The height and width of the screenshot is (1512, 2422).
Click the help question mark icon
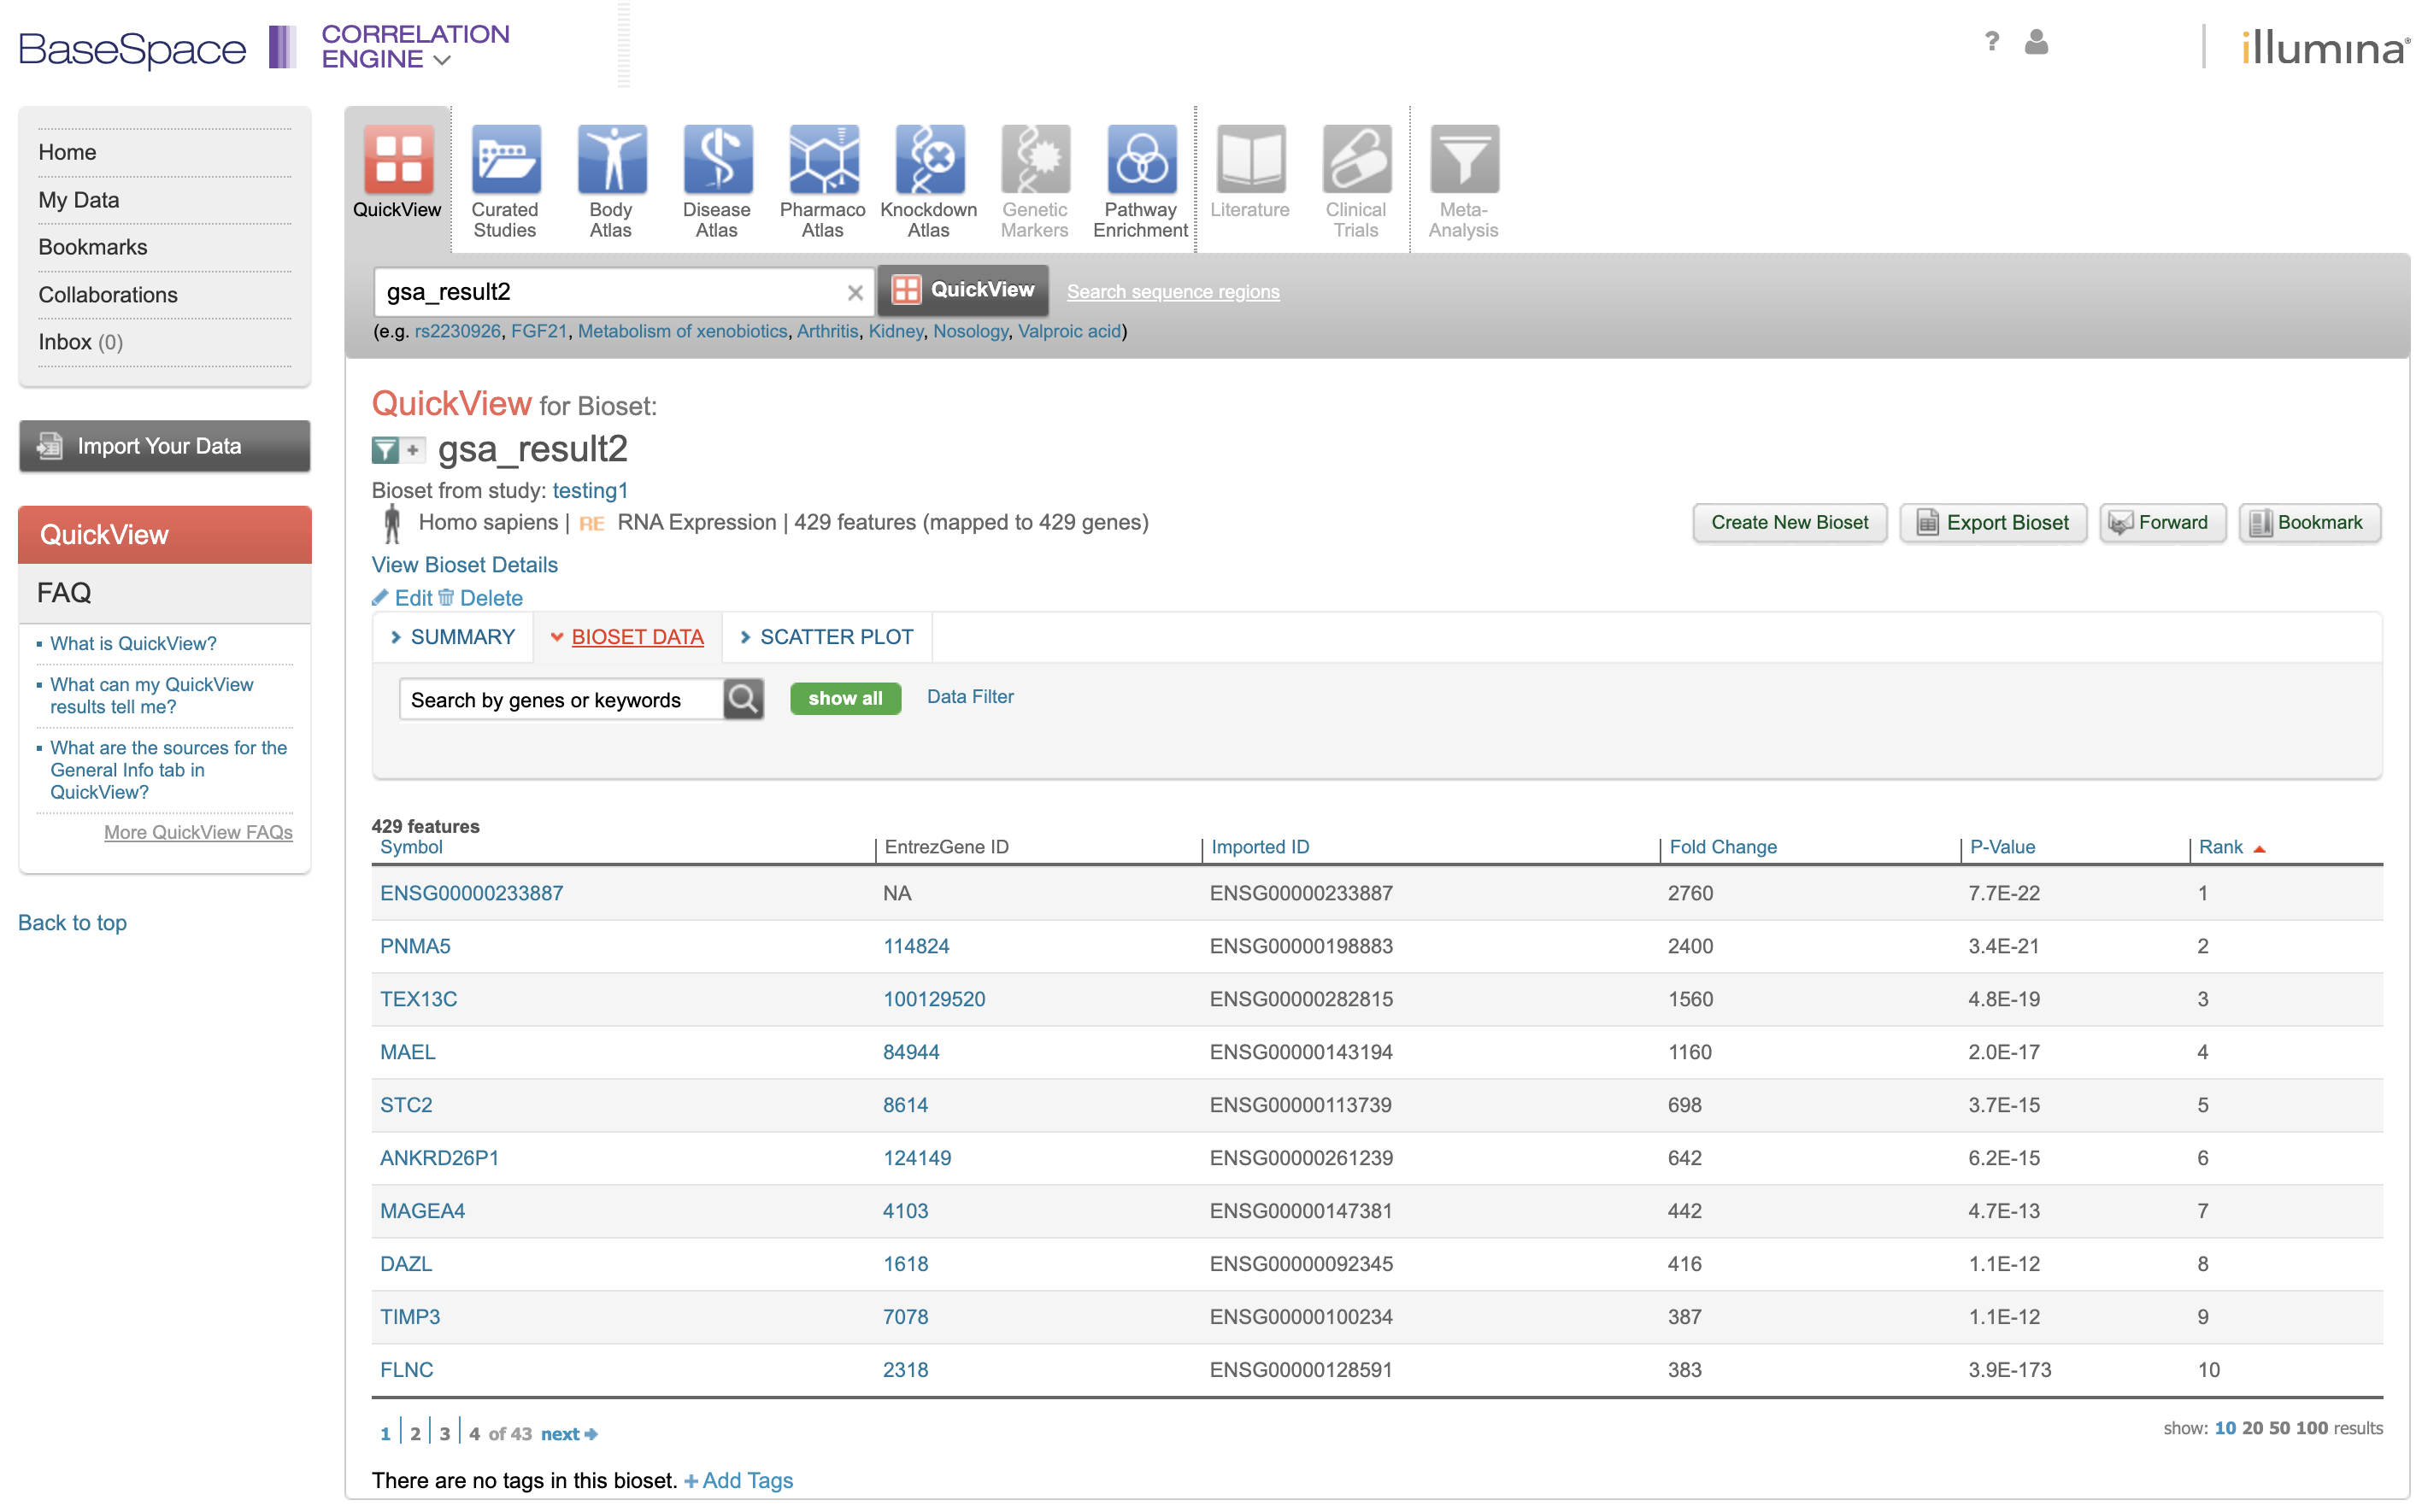click(1990, 42)
